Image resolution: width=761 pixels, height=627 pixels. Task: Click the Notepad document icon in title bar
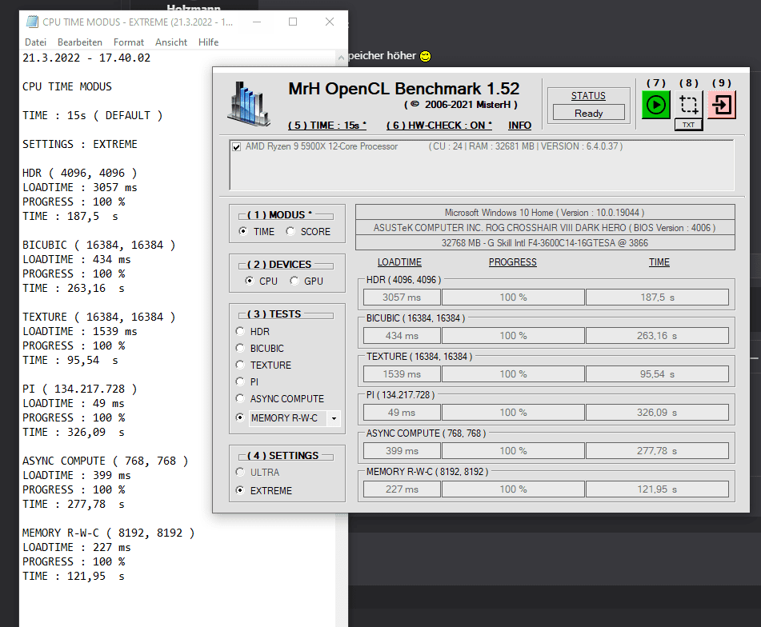click(33, 22)
